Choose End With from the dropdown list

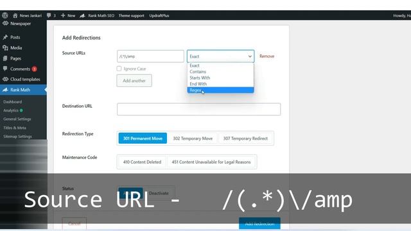(220, 84)
